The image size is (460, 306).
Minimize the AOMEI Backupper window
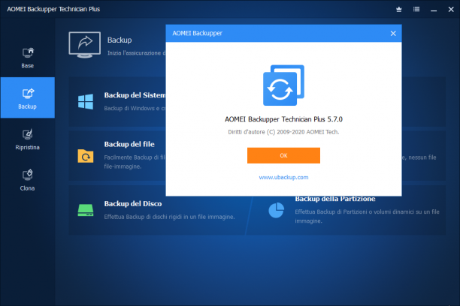point(434,9)
